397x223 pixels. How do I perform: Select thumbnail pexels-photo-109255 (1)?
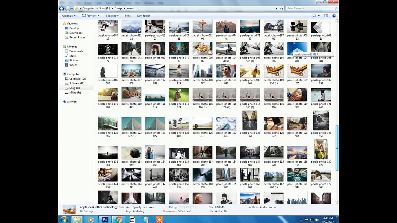274,71
